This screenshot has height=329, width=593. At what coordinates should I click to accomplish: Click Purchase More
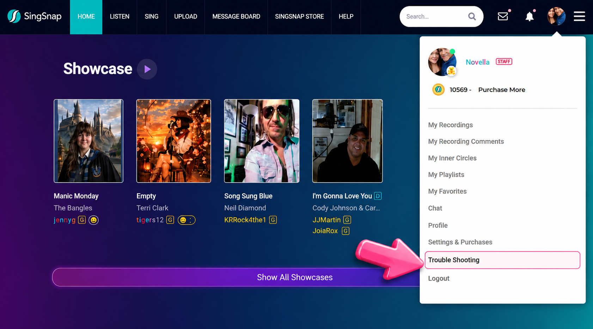pyautogui.click(x=502, y=90)
